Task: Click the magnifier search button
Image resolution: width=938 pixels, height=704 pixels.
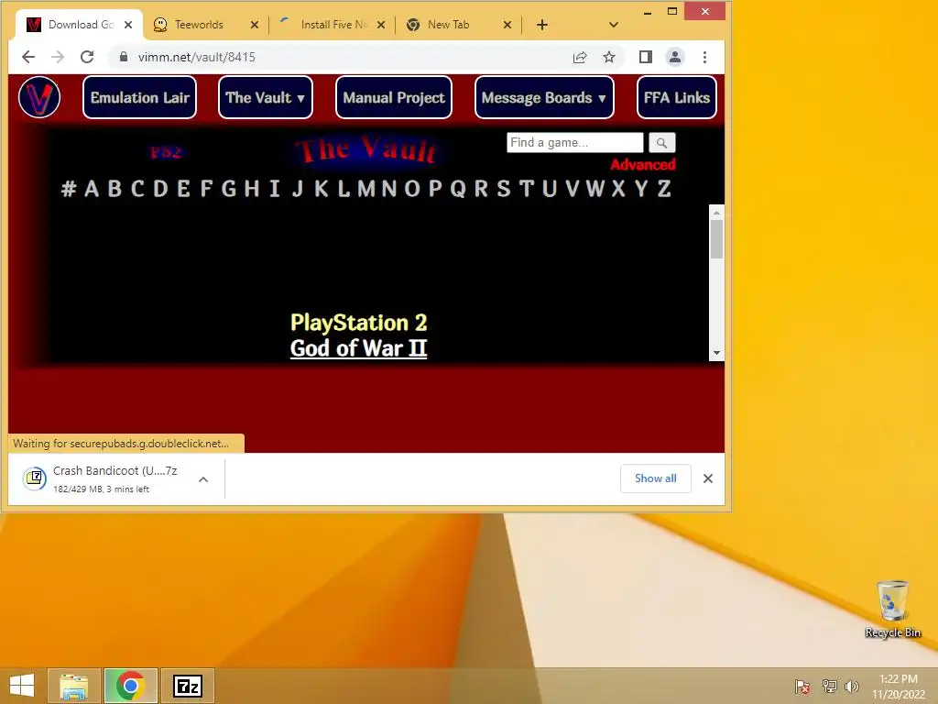Action: (661, 142)
